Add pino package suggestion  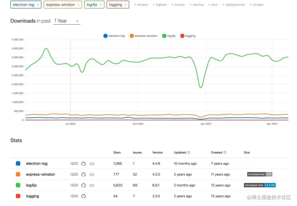tap(213, 5)
